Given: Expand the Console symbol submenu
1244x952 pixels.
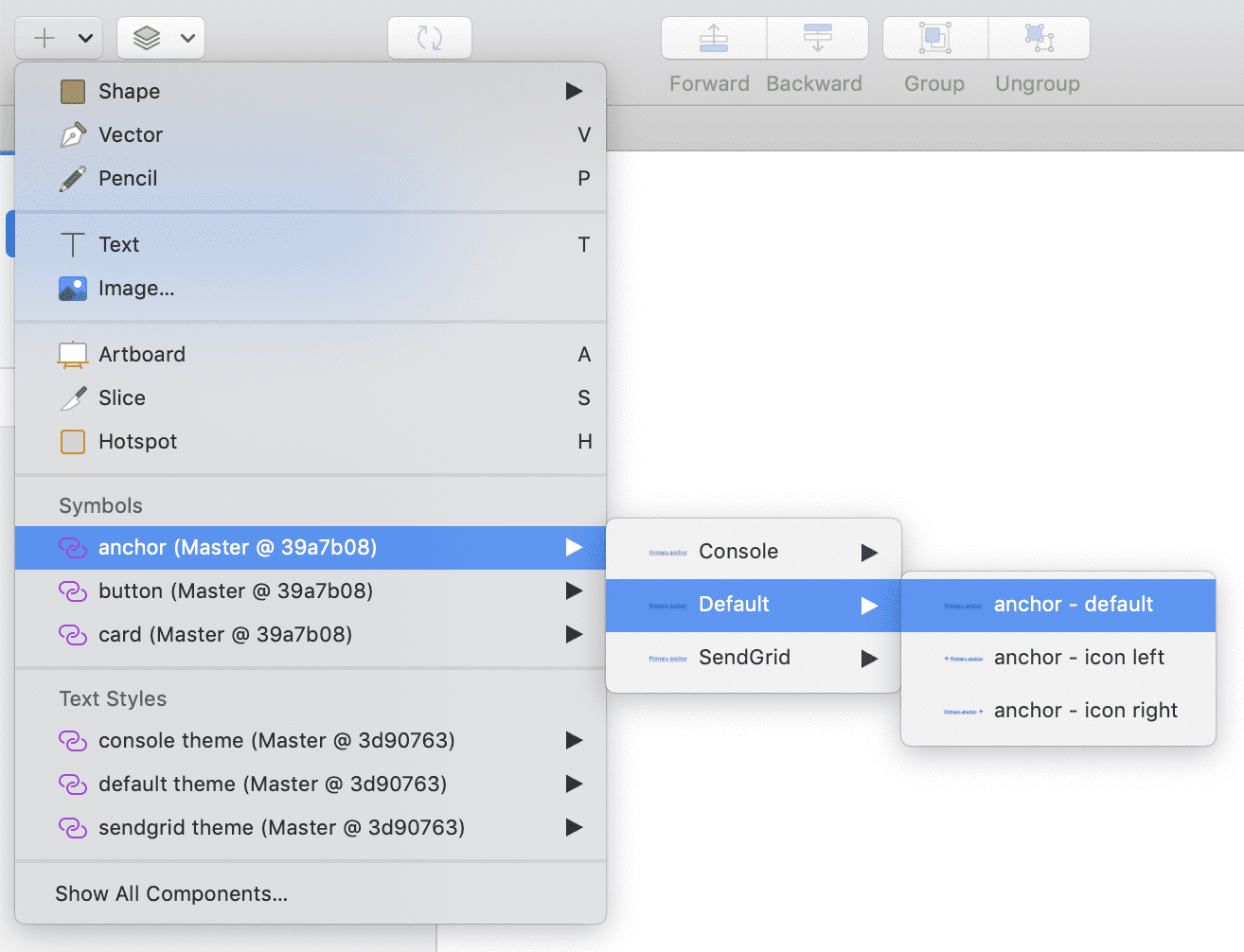Looking at the screenshot, I should (x=738, y=551).
